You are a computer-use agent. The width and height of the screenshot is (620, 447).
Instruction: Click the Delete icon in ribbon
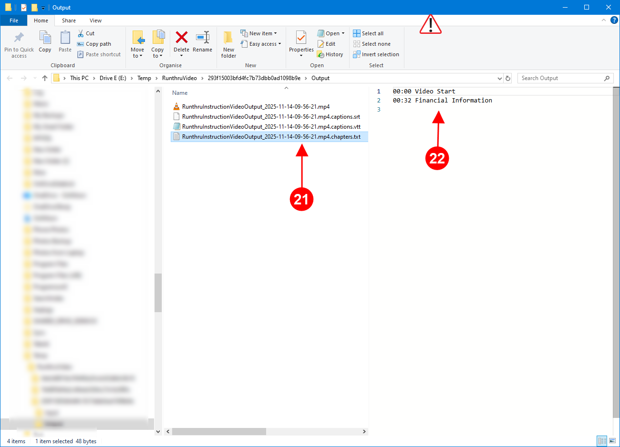coord(181,38)
